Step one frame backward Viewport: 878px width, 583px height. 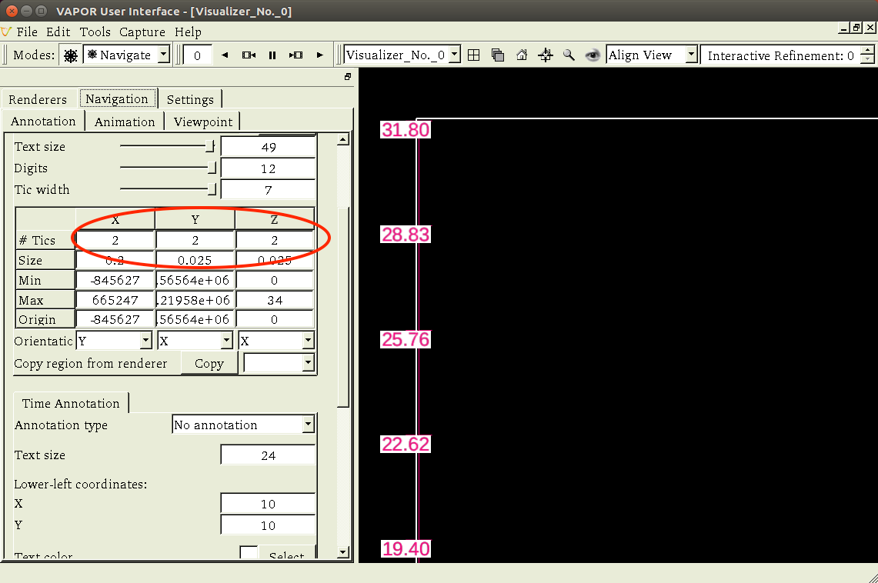point(249,55)
